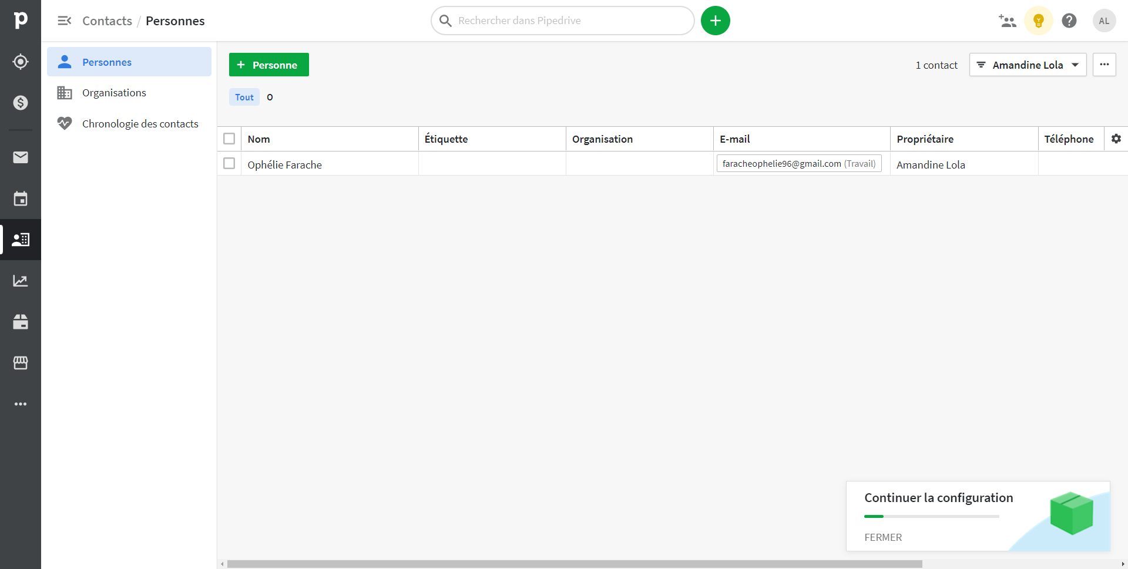
Task: Open the help question mark
Action: pos(1069,21)
